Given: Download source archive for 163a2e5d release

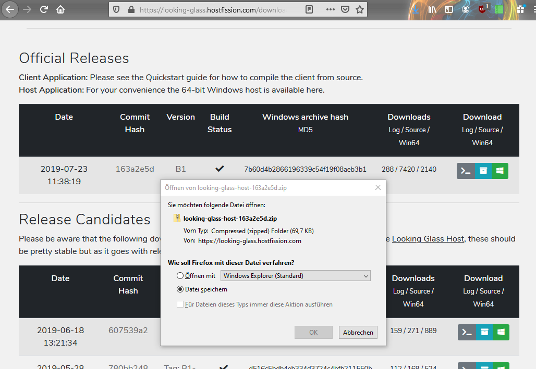Looking at the screenshot, I should (483, 171).
